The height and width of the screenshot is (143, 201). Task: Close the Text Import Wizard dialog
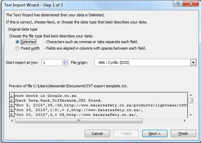[x=191, y=3]
